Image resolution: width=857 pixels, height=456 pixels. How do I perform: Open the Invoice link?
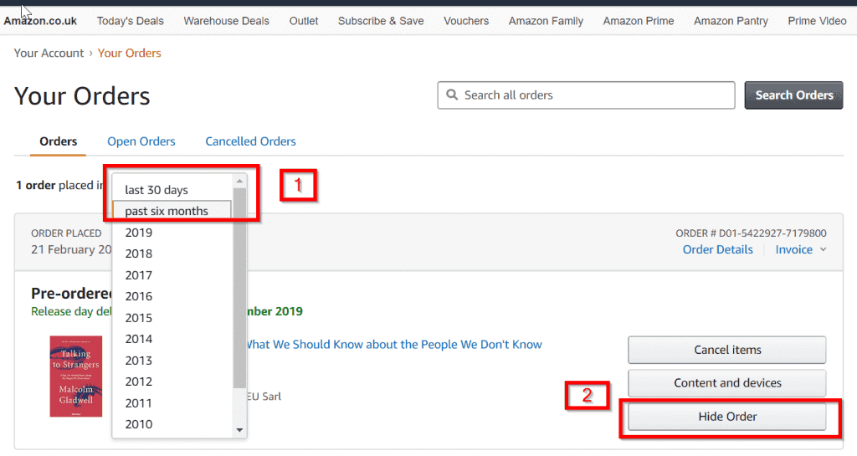(794, 249)
